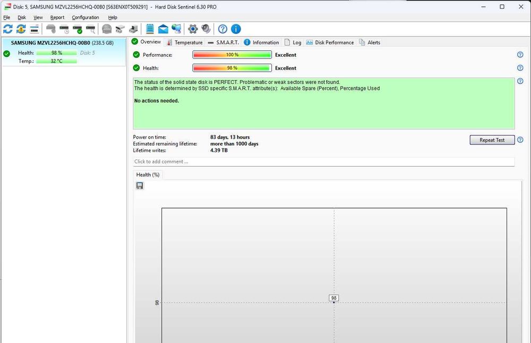Click the 98 data point label on graph
This screenshot has height=343, width=531.
(334, 298)
